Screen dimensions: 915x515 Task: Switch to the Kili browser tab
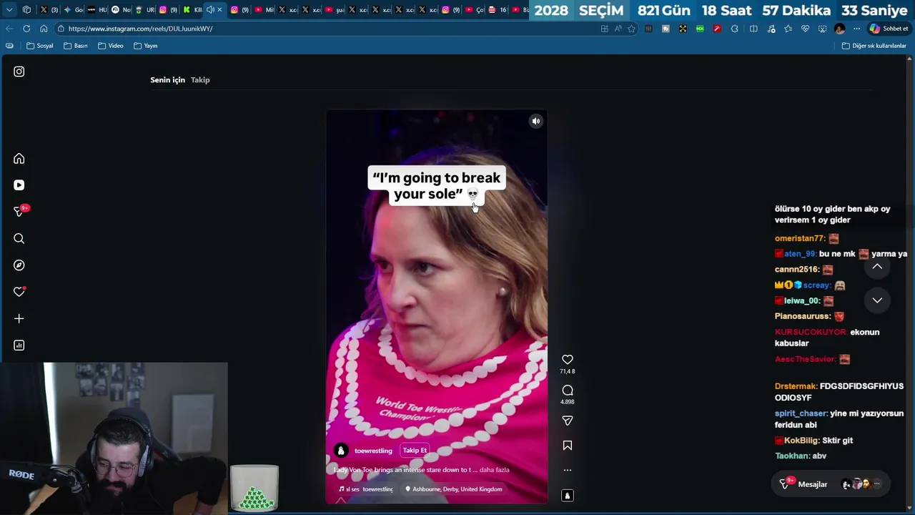point(192,10)
